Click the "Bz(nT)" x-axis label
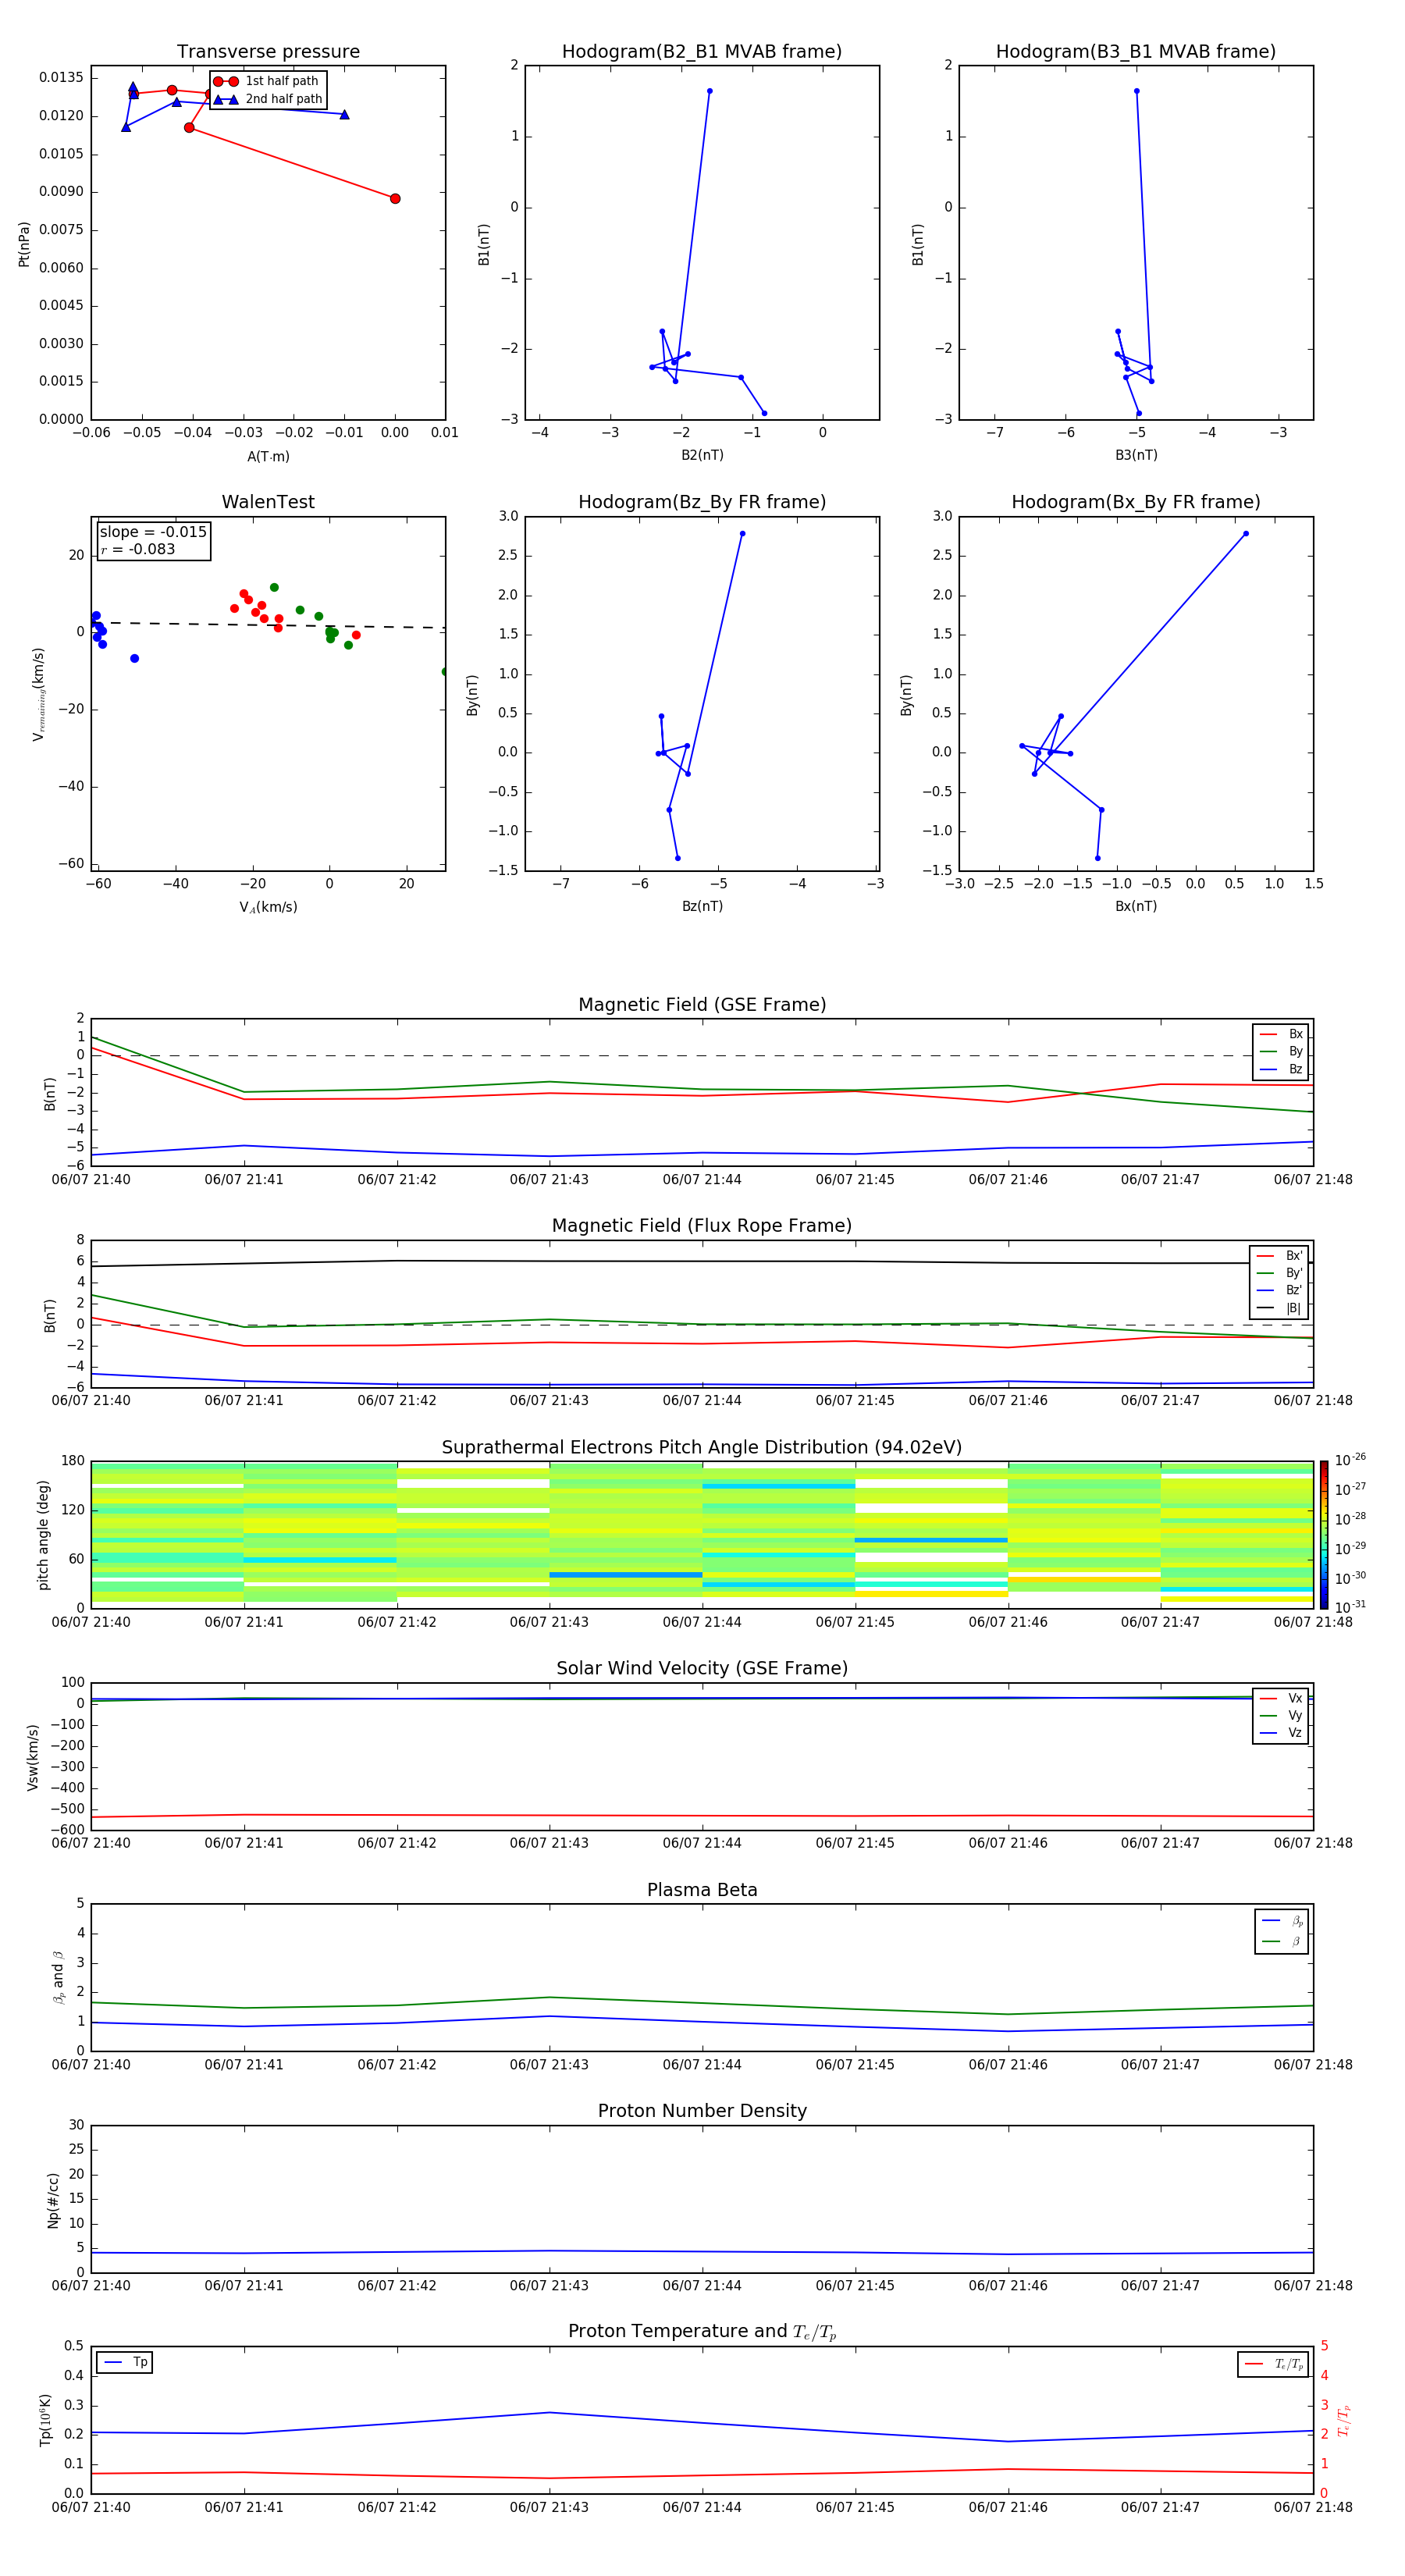Viewport: 1405px width, 2576px height. (702, 907)
